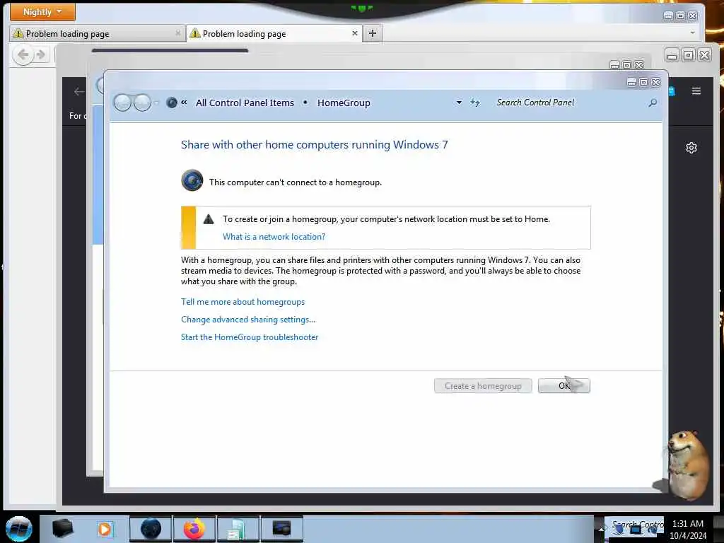This screenshot has height=543, width=724.
Task: Click the Create a homegroup button
Action: tap(483, 386)
